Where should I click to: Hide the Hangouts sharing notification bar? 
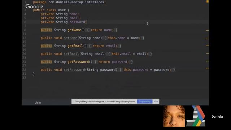[156, 101]
